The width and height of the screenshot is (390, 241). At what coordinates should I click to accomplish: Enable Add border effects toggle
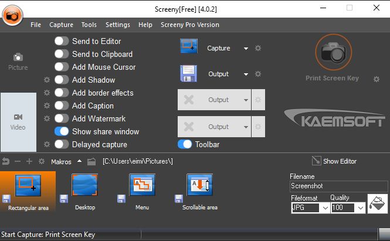click(62, 93)
